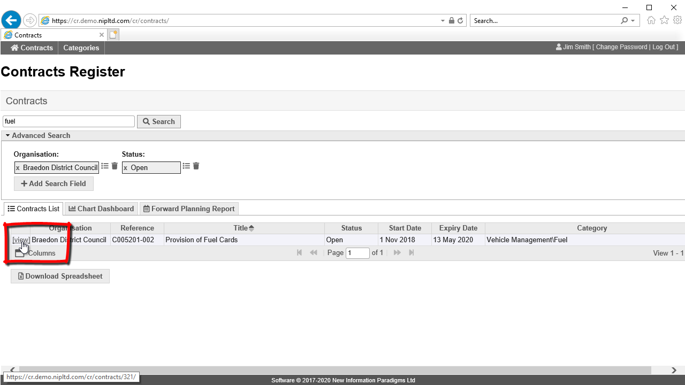
Task: Remove the Status search field with trash icon
Action: point(196,166)
